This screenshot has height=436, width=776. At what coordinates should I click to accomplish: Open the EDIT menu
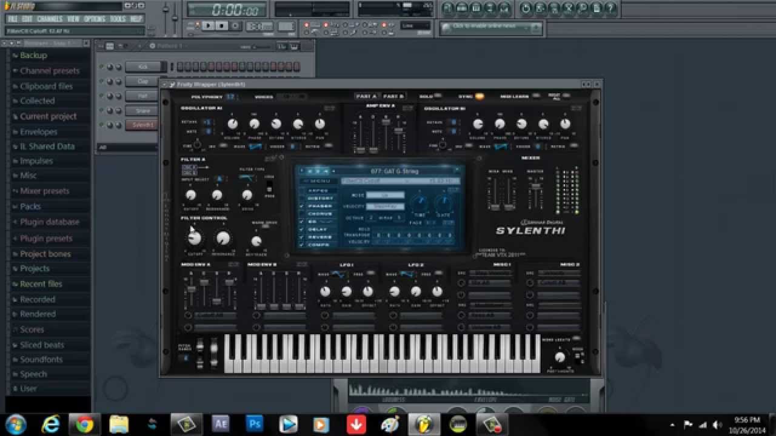[x=27, y=19]
